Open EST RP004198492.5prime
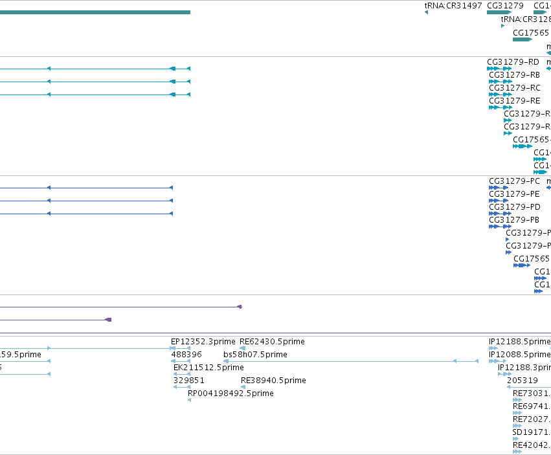Image resolution: width=551 pixels, height=455 pixels. click(231, 394)
